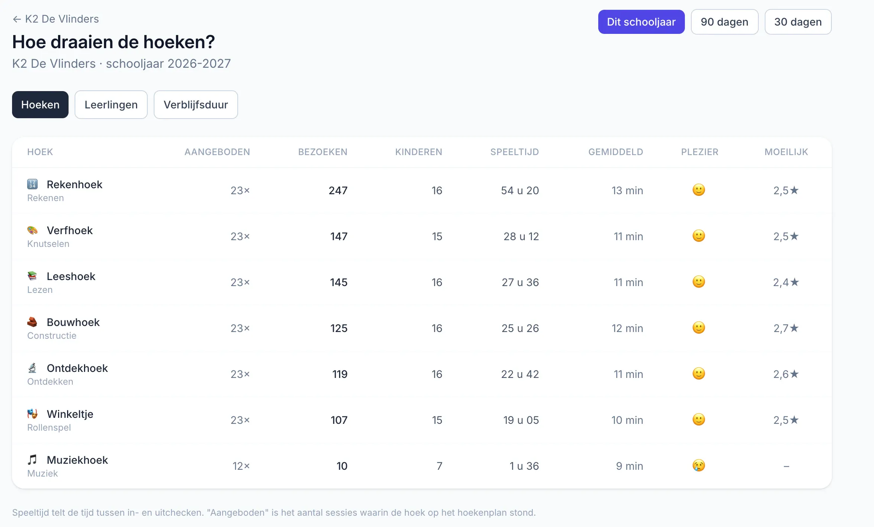Click the Hoek column header
The image size is (874, 527).
point(40,152)
